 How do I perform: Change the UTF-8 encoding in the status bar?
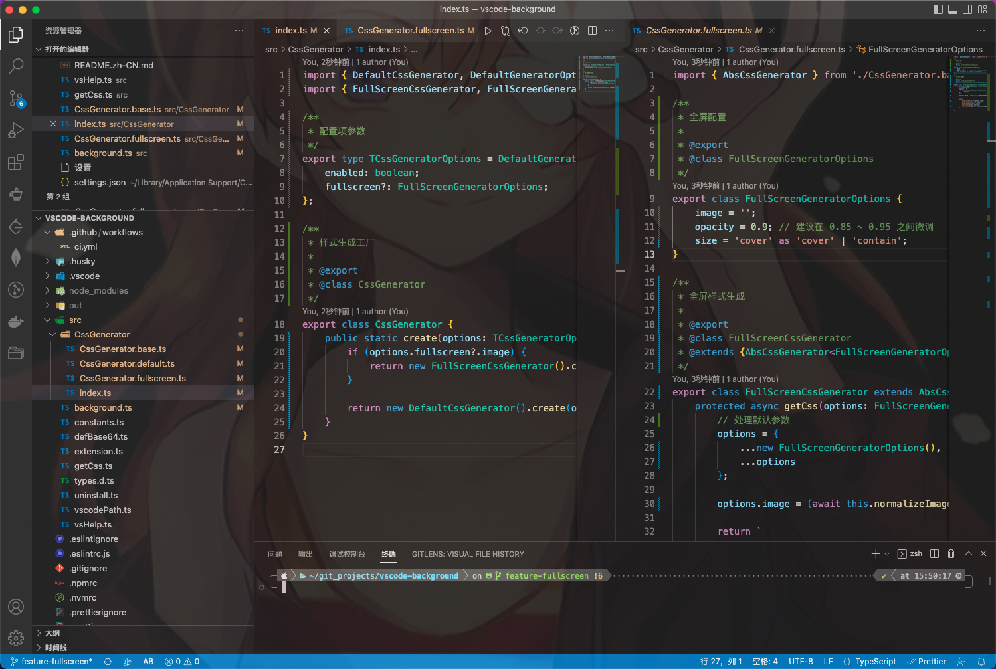point(801,661)
